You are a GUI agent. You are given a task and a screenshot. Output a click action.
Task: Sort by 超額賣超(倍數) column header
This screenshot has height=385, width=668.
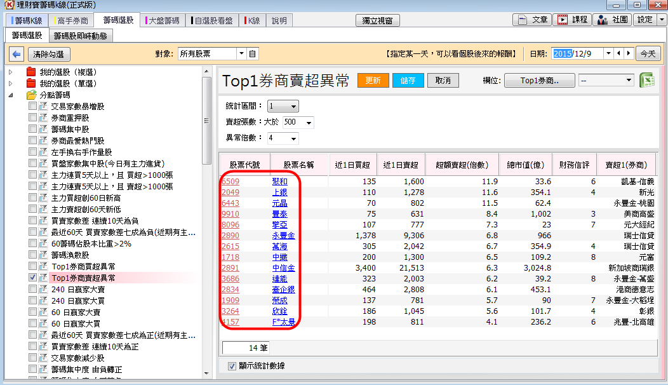tap(462, 165)
